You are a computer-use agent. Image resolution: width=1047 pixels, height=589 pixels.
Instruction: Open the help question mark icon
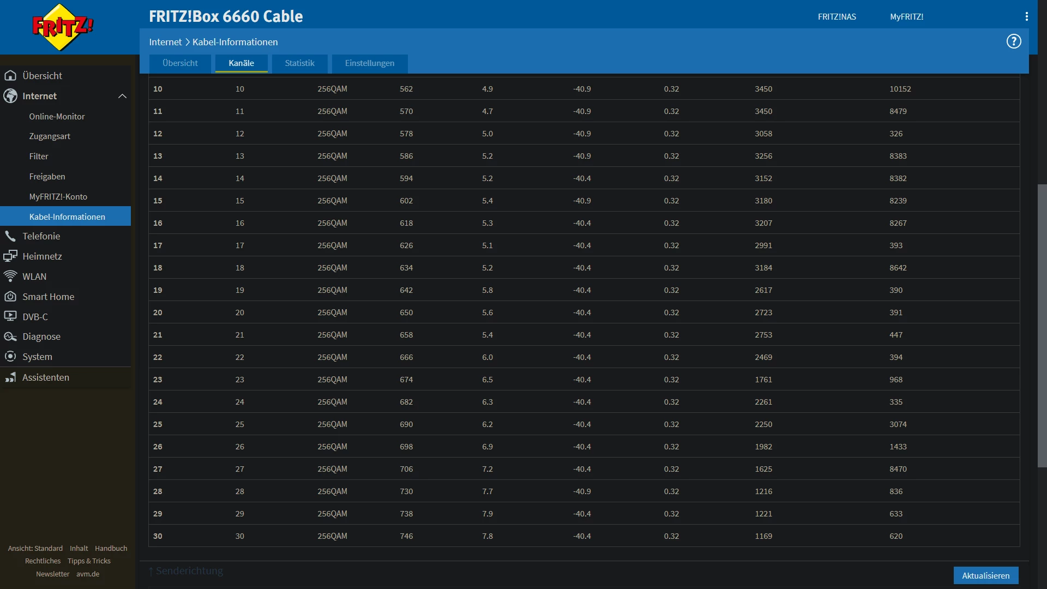(1013, 41)
